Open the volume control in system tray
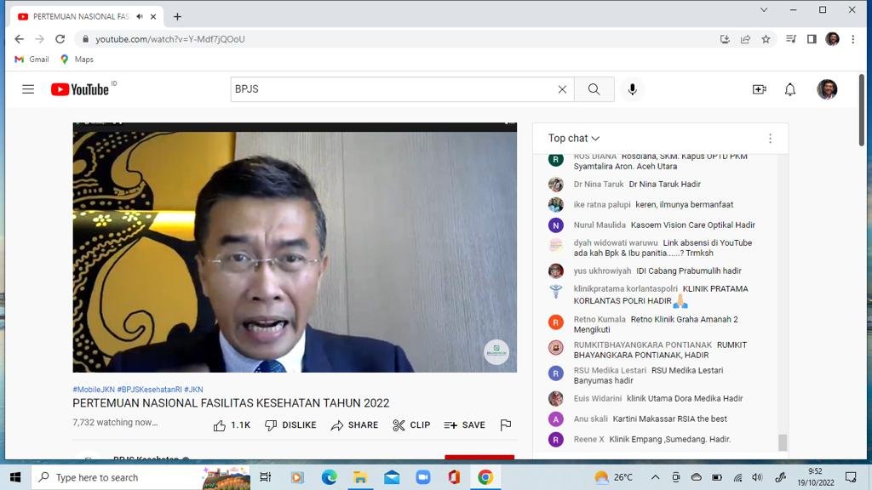The height and width of the screenshot is (490, 872). click(x=757, y=477)
